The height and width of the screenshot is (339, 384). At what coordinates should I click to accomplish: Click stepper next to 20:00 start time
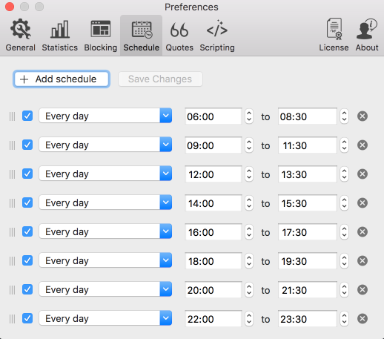[x=249, y=290]
